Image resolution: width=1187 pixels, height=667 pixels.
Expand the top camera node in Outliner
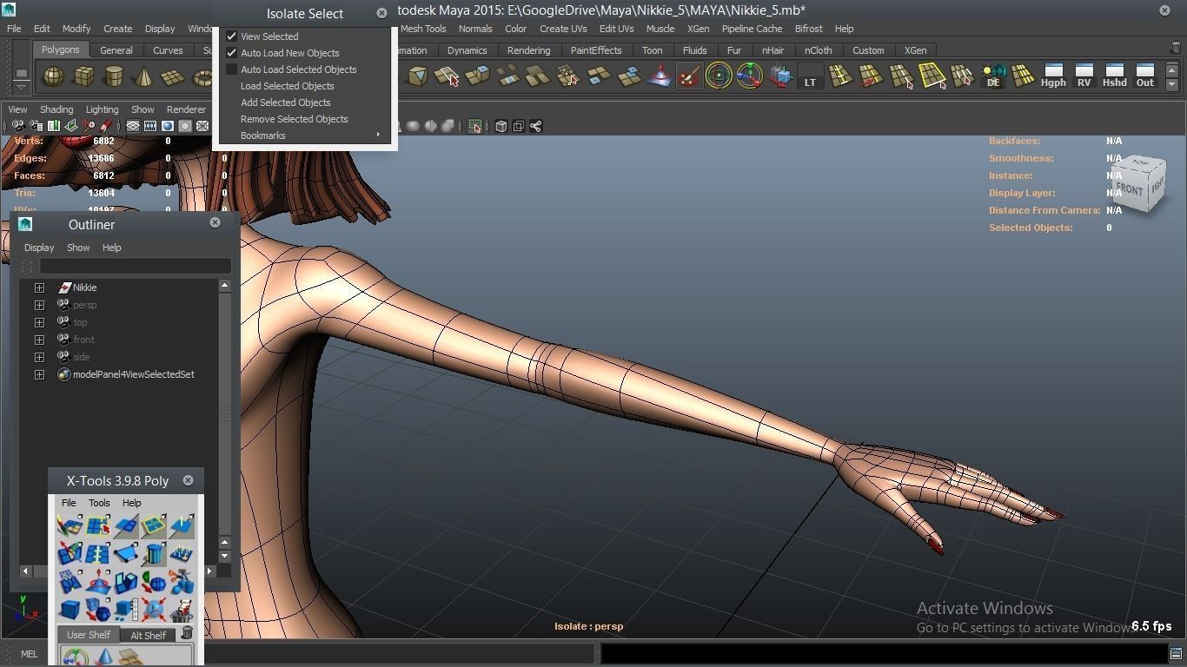point(39,322)
